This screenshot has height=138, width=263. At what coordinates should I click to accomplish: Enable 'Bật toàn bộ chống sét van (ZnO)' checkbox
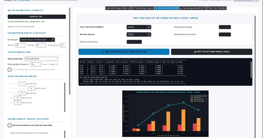[x=10, y=125]
